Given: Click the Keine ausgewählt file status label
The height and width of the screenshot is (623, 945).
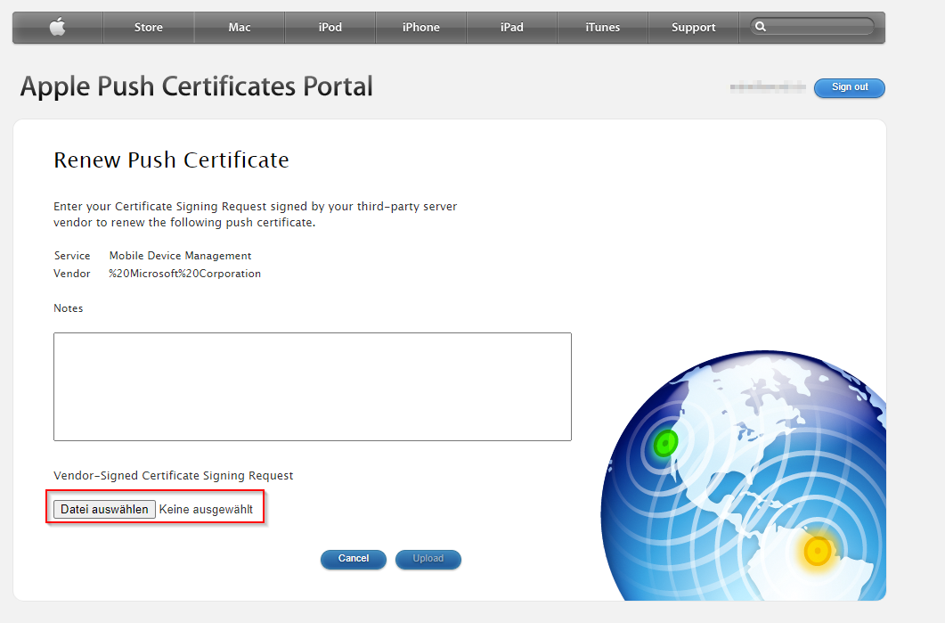Looking at the screenshot, I should click(207, 509).
